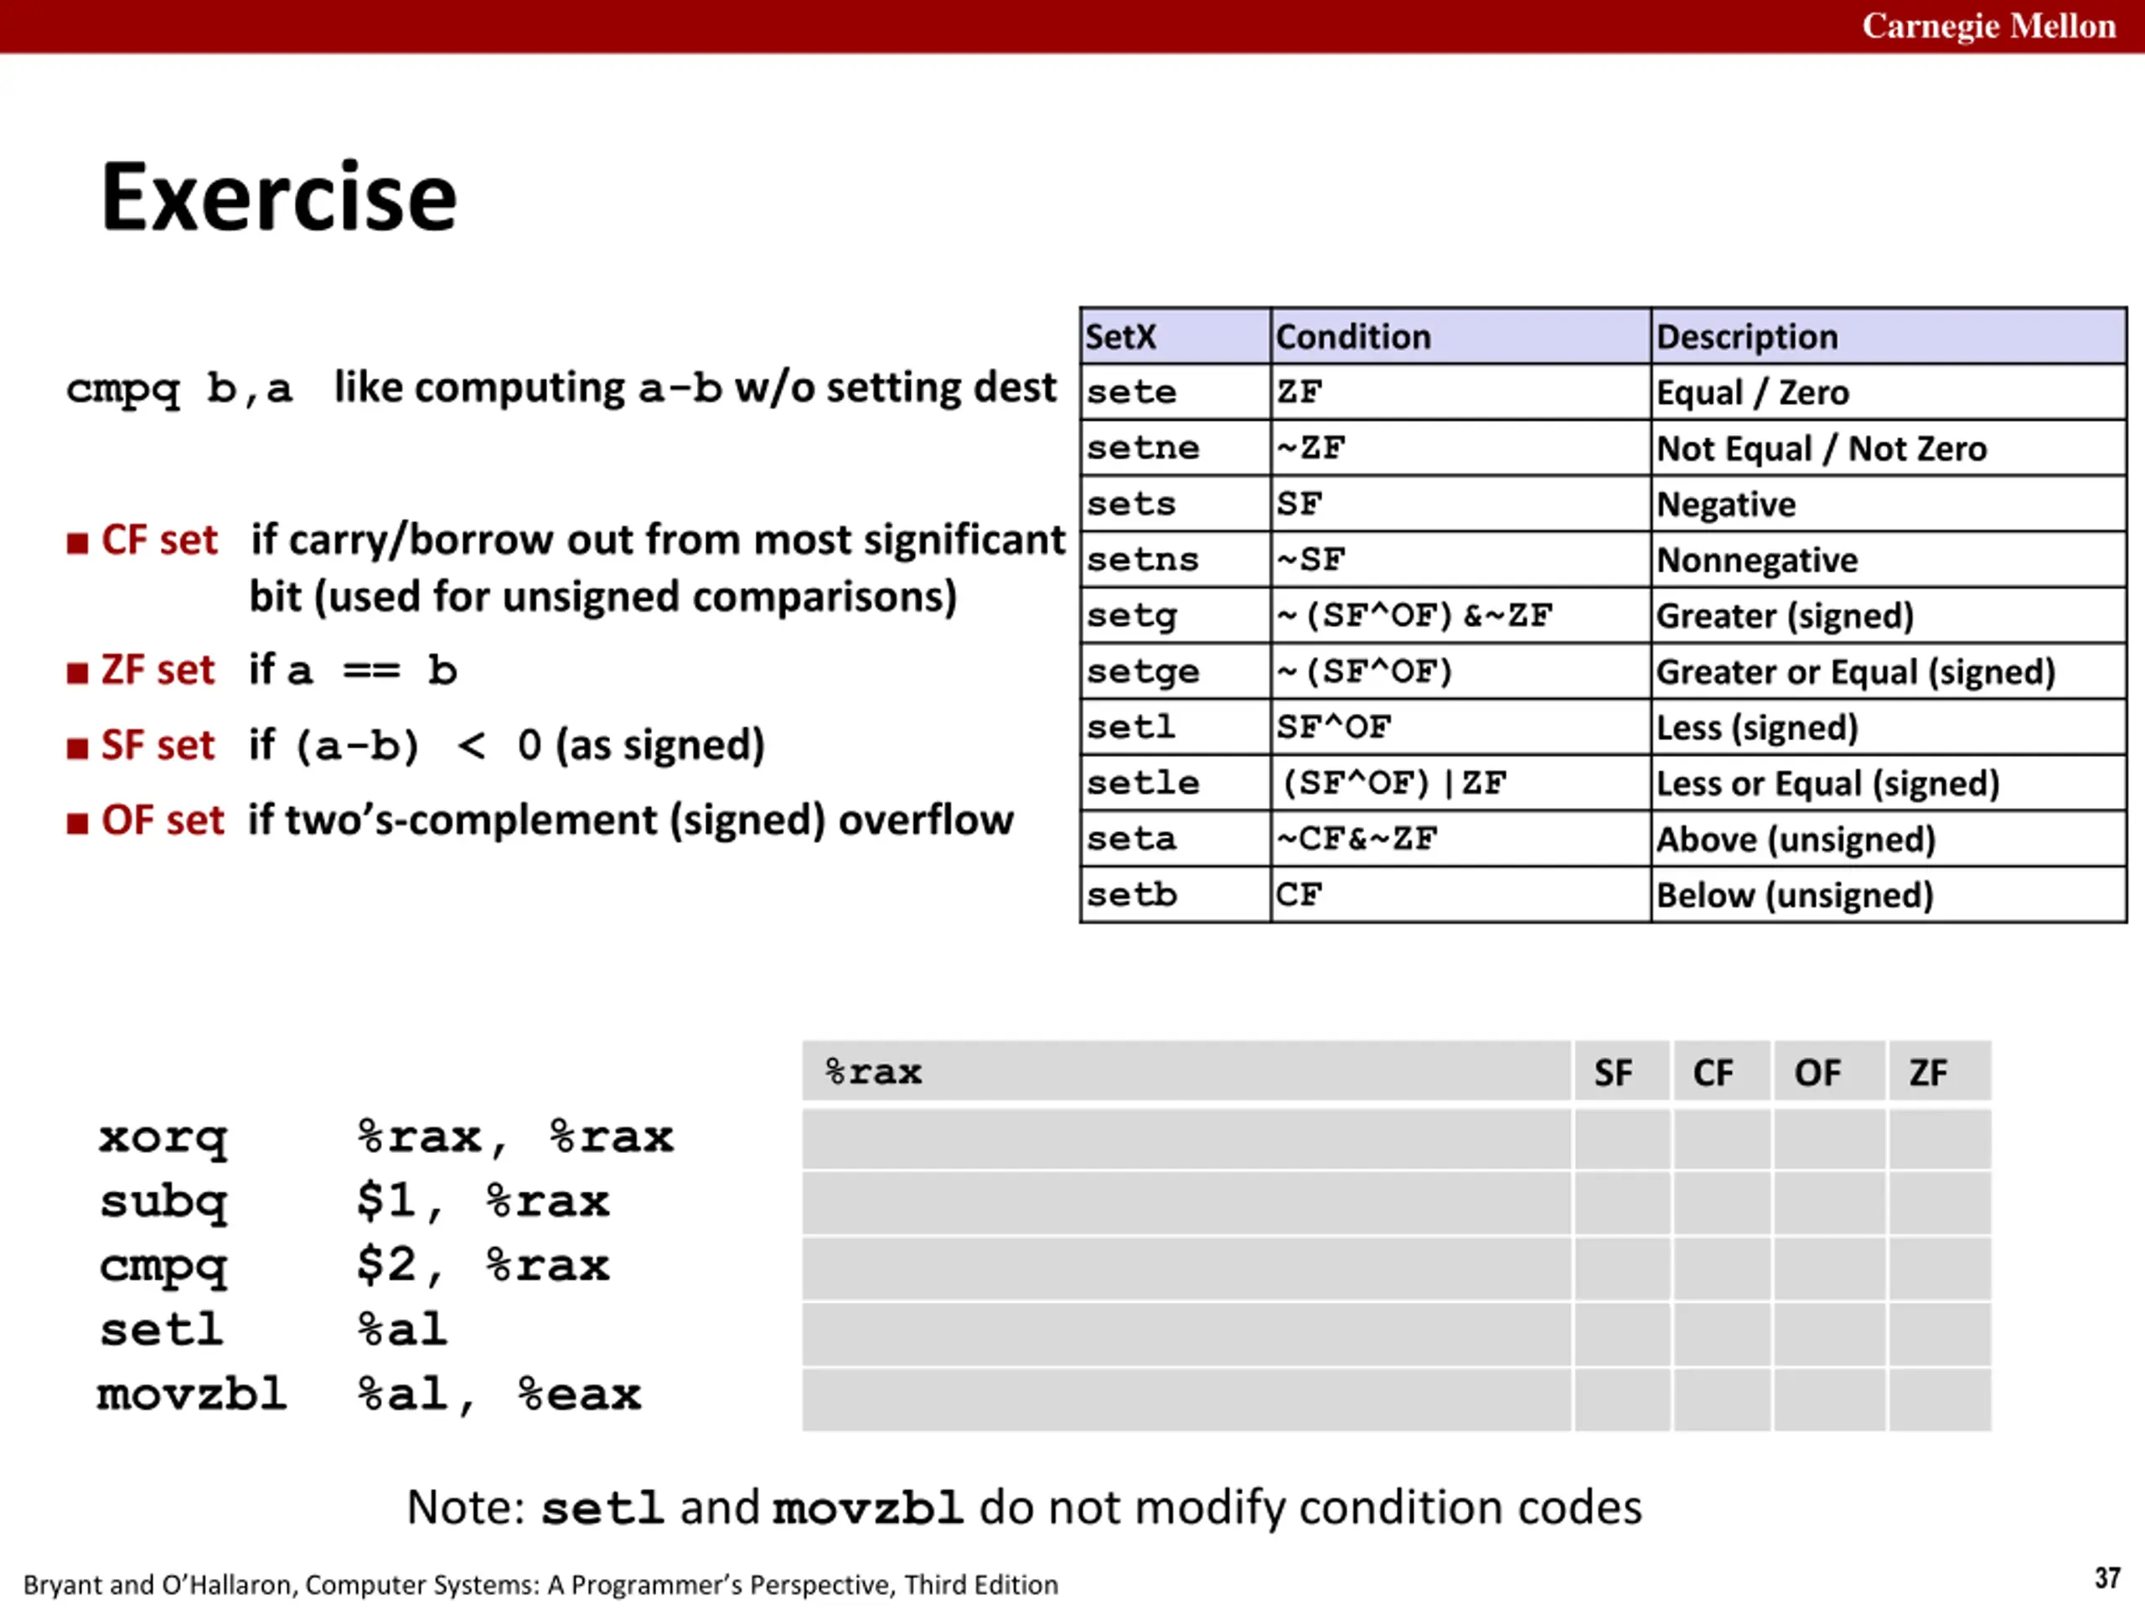Screen dimensions: 2145x1609
Task: Click the 'Exercise' slide title
Action: [x=278, y=198]
